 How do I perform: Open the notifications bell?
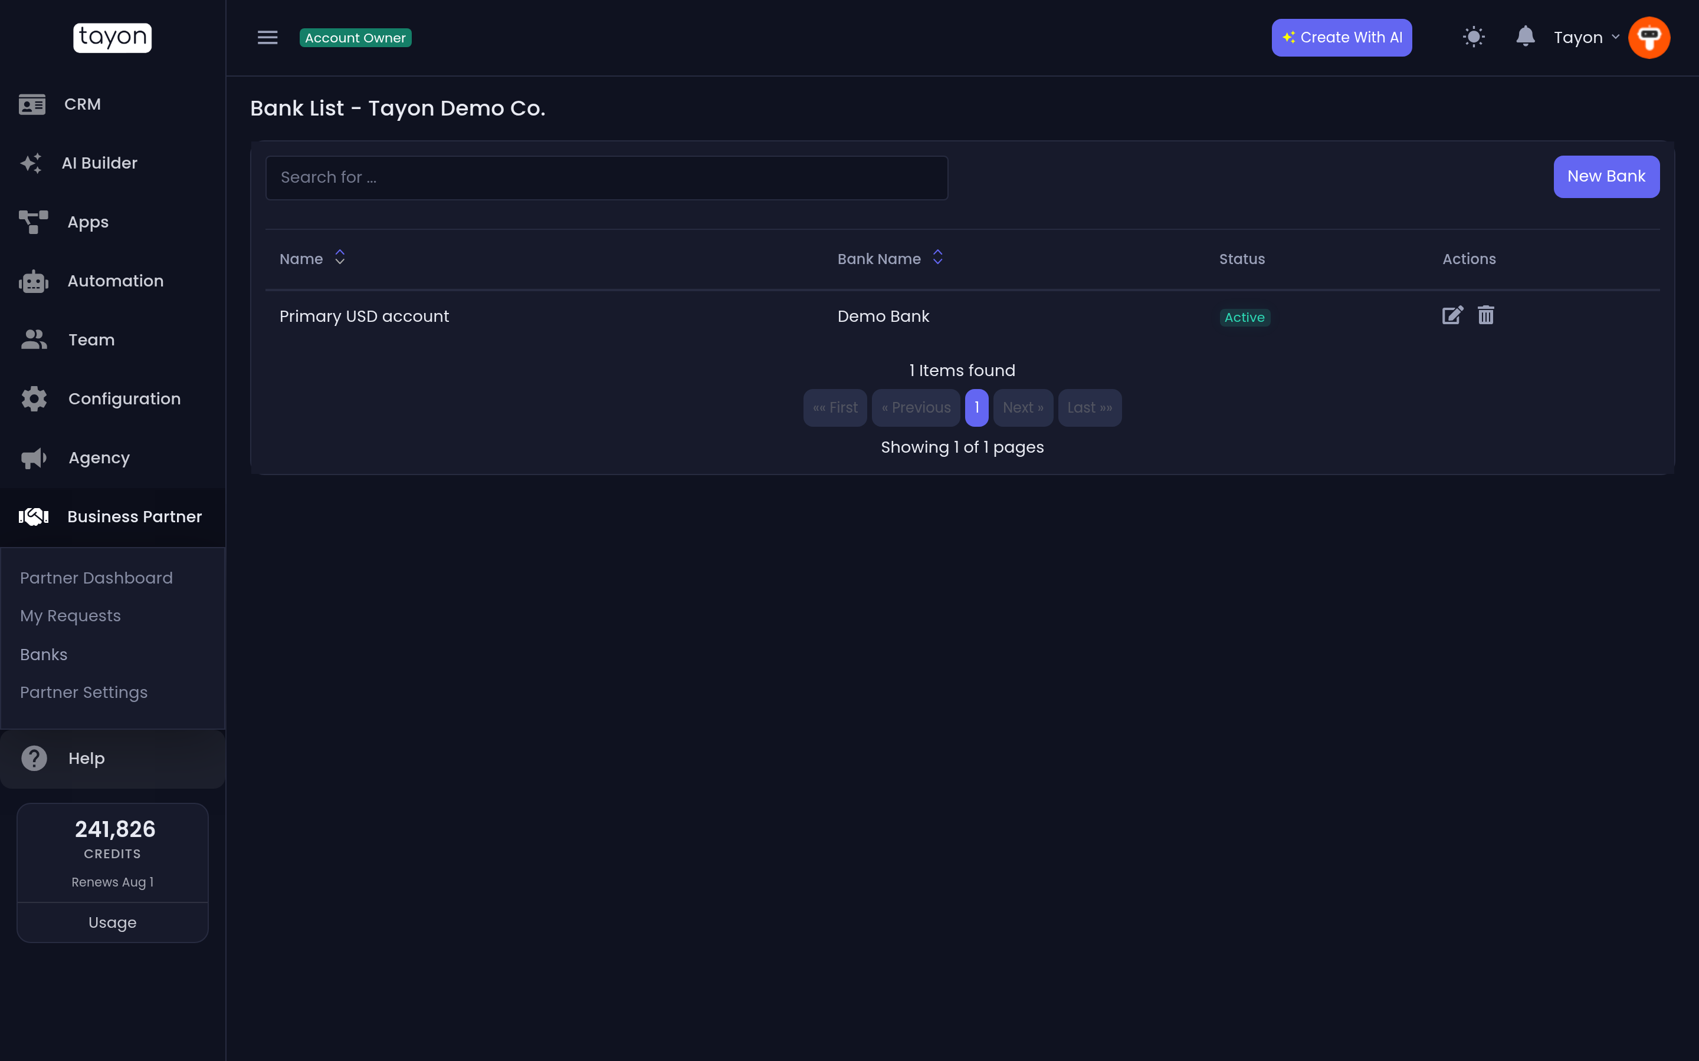[x=1525, y=37]
